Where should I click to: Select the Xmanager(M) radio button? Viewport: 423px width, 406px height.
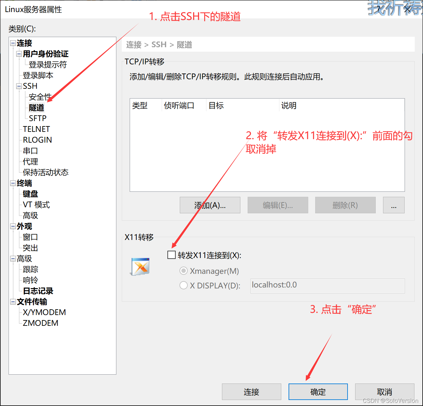click(183, 271)
